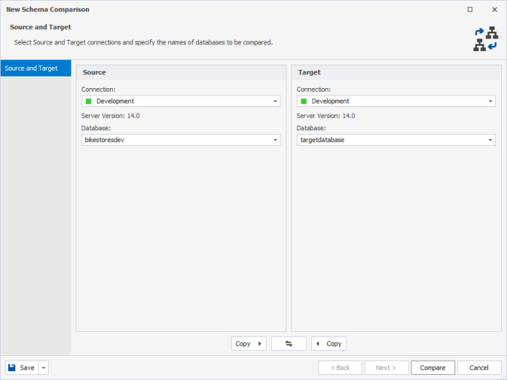507x380 pixels.
Task: Copy source settings to target
Action: (x=248, y=344)
